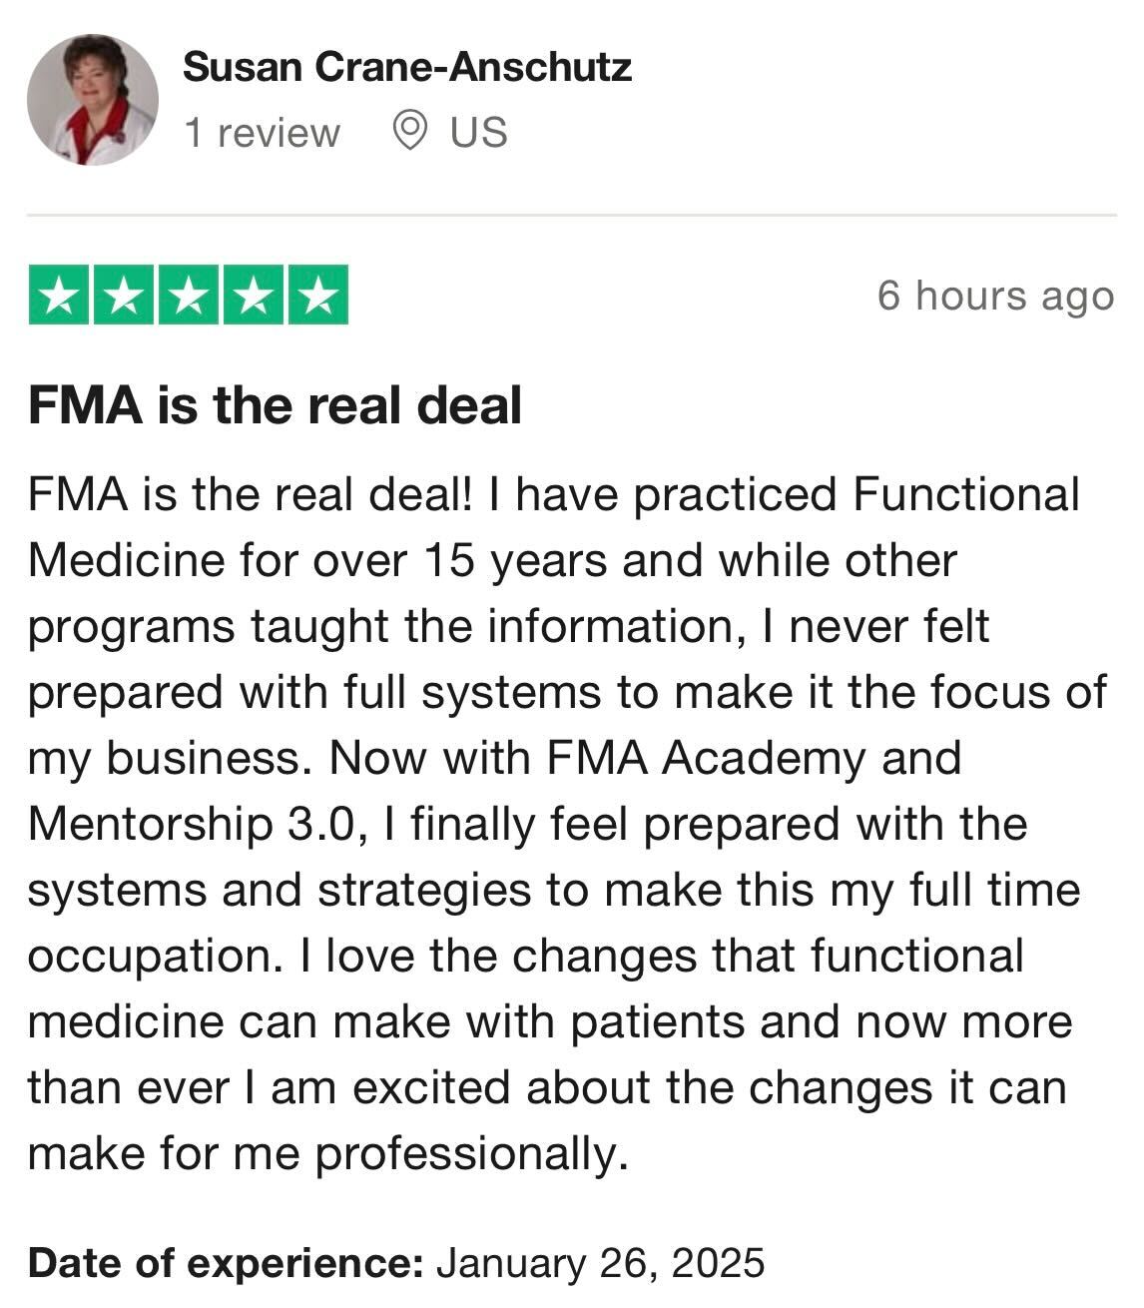Click the '6 hours ago' timestamp

coord(995,296)
